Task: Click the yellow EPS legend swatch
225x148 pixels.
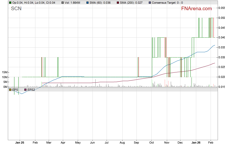Action: pos(10,90)
